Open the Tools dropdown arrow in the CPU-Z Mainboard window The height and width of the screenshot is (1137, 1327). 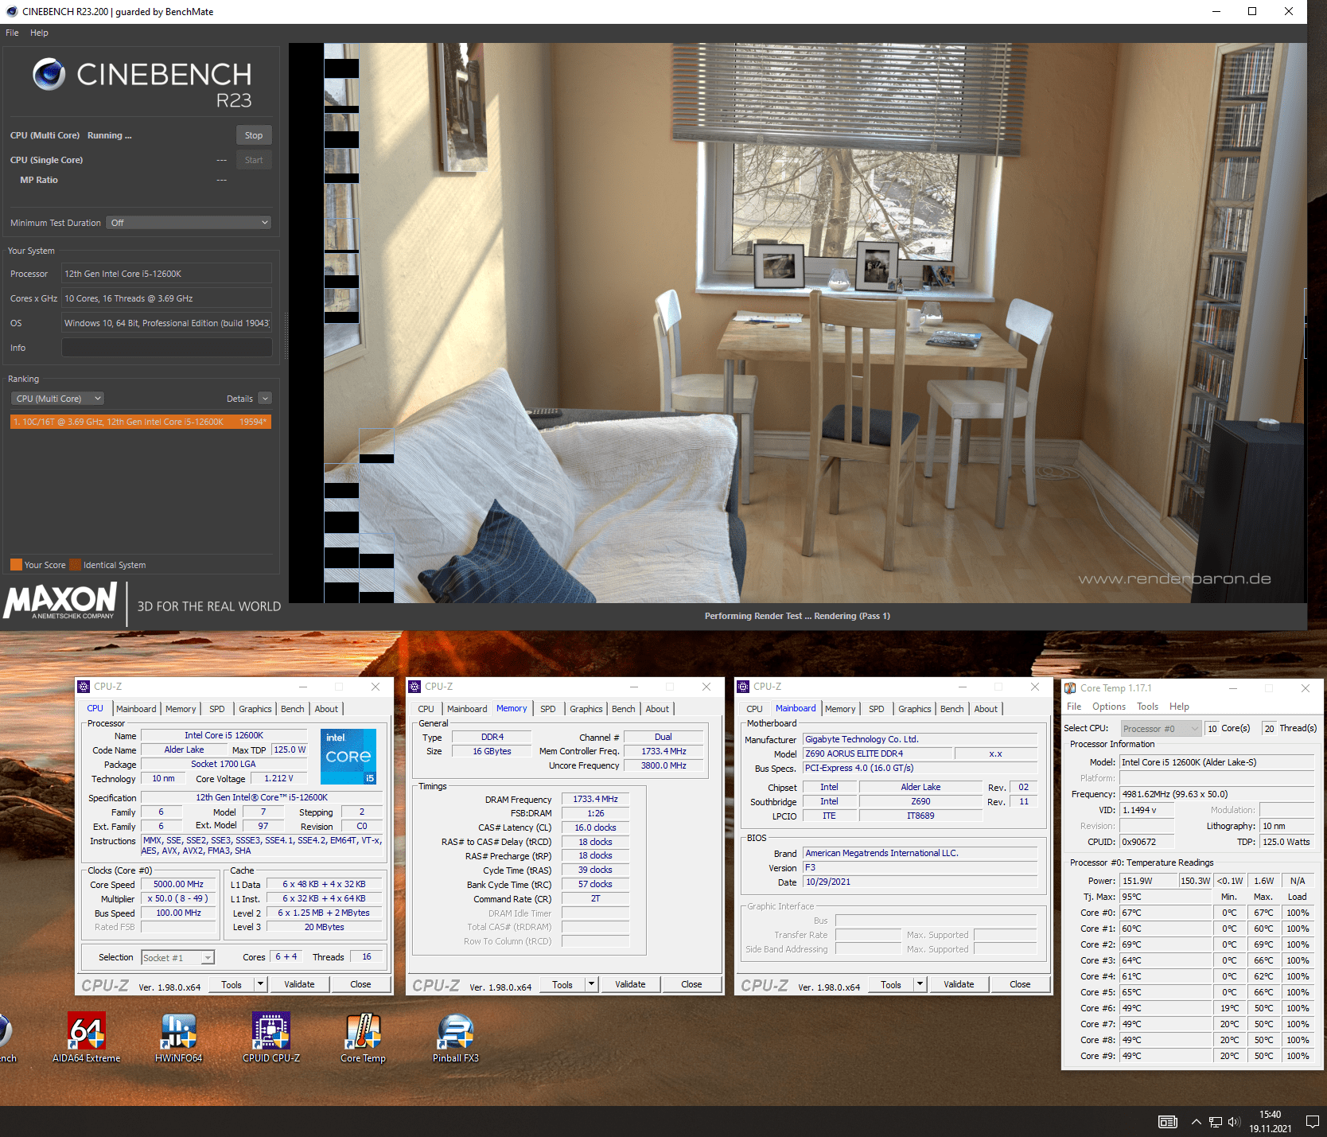(x=920, y=984)
